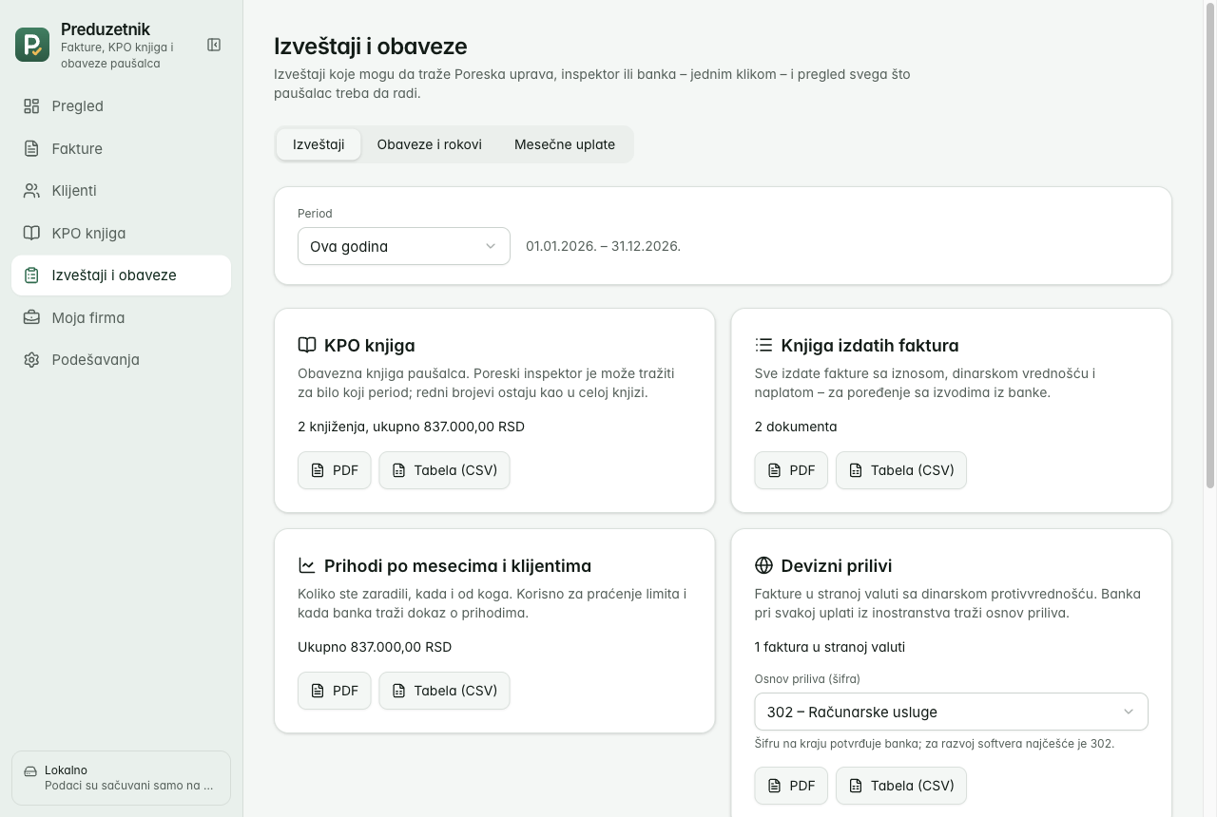Click the book icon on the KPO knjiga card
1217x817 pixels.
(307, 345)
